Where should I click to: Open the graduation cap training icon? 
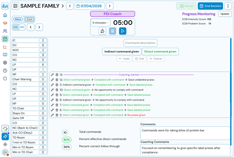click(5, 23)
